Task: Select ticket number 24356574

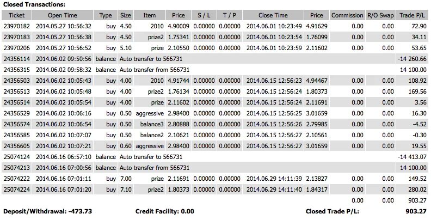Action: click(17, 124)
